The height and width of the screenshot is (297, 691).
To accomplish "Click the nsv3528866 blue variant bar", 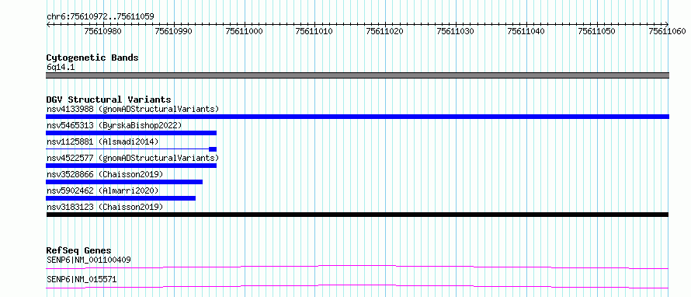I will pos(124,182).
